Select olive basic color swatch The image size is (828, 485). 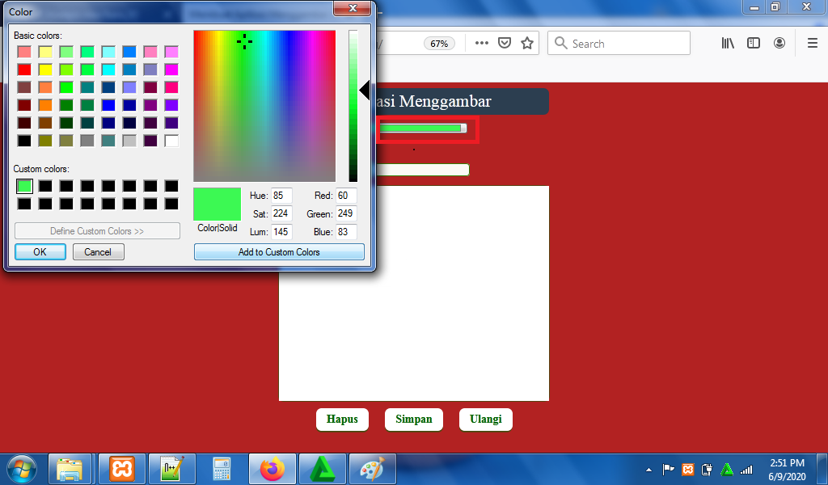click(x=45, y=141)
